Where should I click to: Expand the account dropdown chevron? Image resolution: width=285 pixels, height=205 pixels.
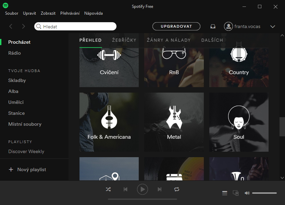coord(272,27)
